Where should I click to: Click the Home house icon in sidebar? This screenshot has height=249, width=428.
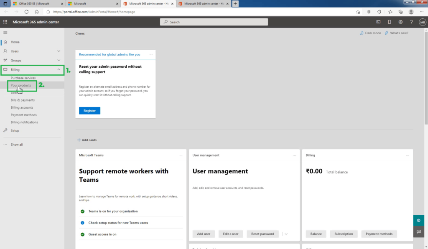point(5,42)
